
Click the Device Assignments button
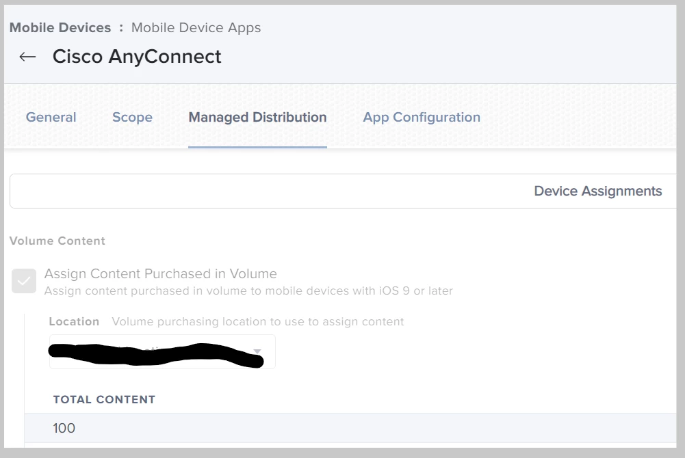click(x=597, y=191)
